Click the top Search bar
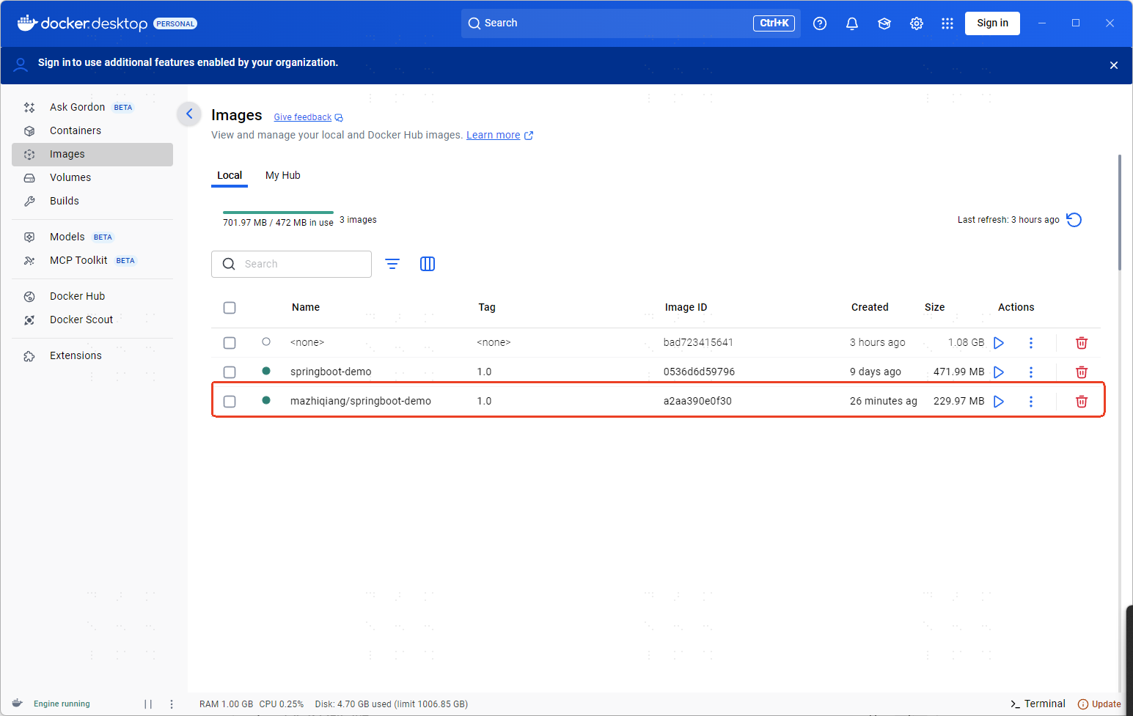The image size is (1133, 716). [631, 23]
